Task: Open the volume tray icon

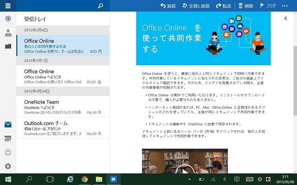Action: click(x=225, y=179)
